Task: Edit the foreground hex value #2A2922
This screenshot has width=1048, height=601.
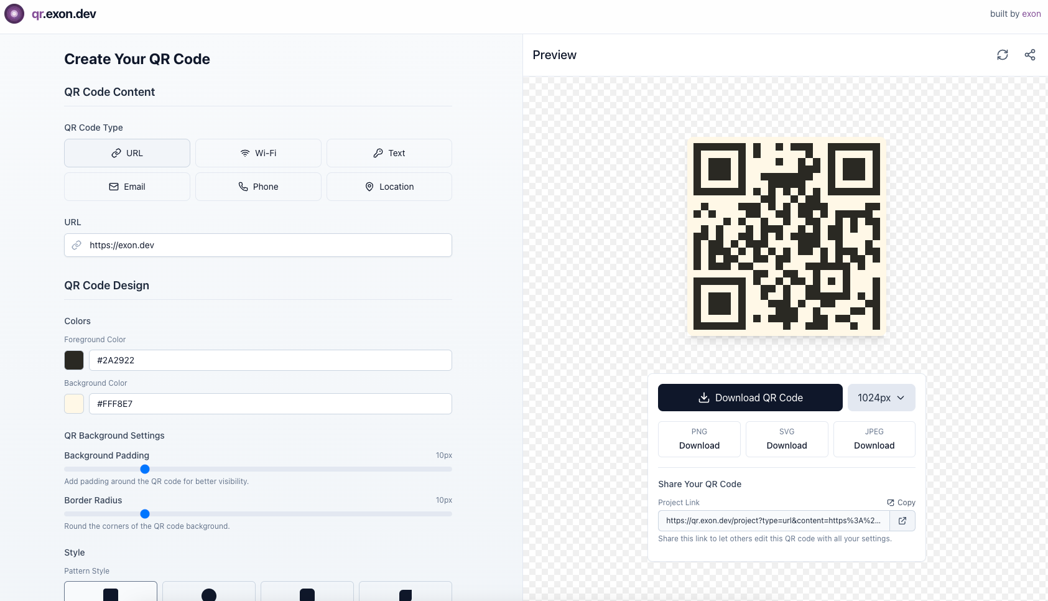Action: click(x=271, y=360)
